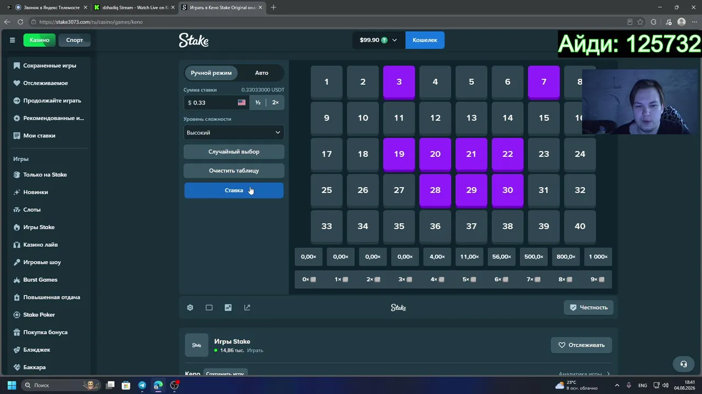702x394 pixels.
Task: Show hidden system tray icons chevron
Action: coord(617,385)
